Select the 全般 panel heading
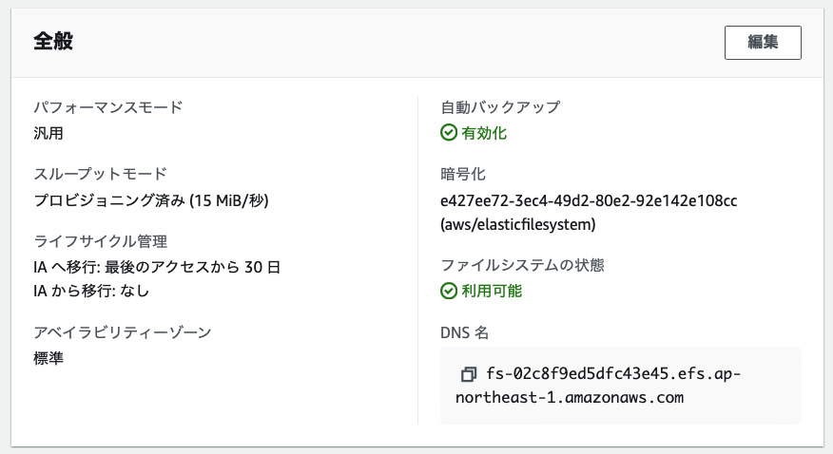833x454 pixels. tap(54, 42)
